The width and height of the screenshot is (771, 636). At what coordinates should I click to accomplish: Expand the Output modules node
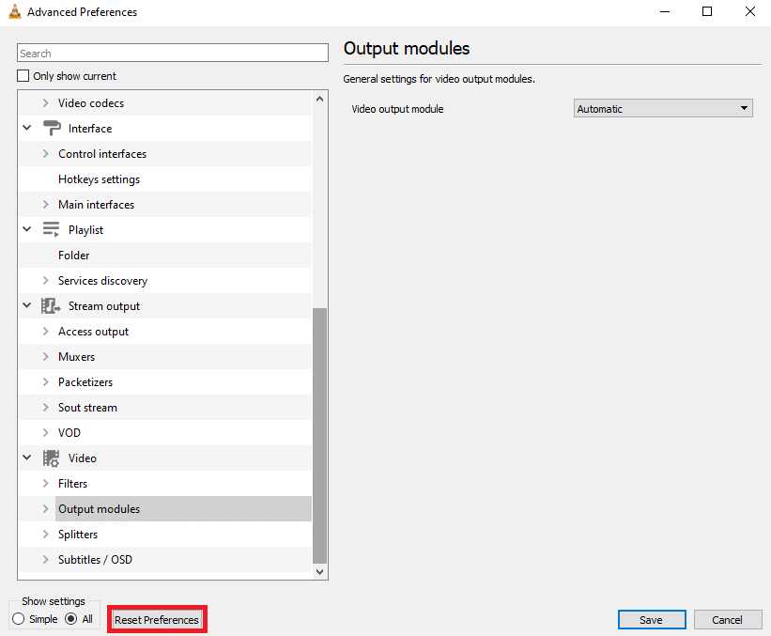tap(46, 508)
